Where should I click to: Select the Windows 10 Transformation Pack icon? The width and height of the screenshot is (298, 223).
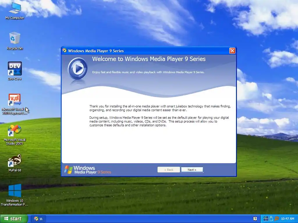click(x=15, y=195)
